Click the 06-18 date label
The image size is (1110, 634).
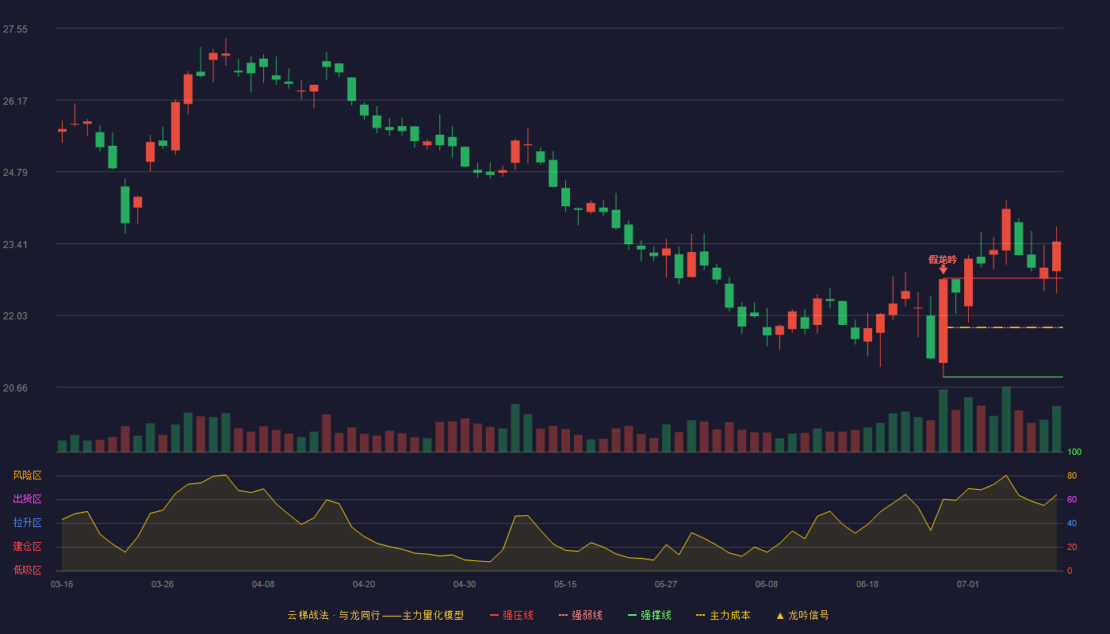(867, 584)
